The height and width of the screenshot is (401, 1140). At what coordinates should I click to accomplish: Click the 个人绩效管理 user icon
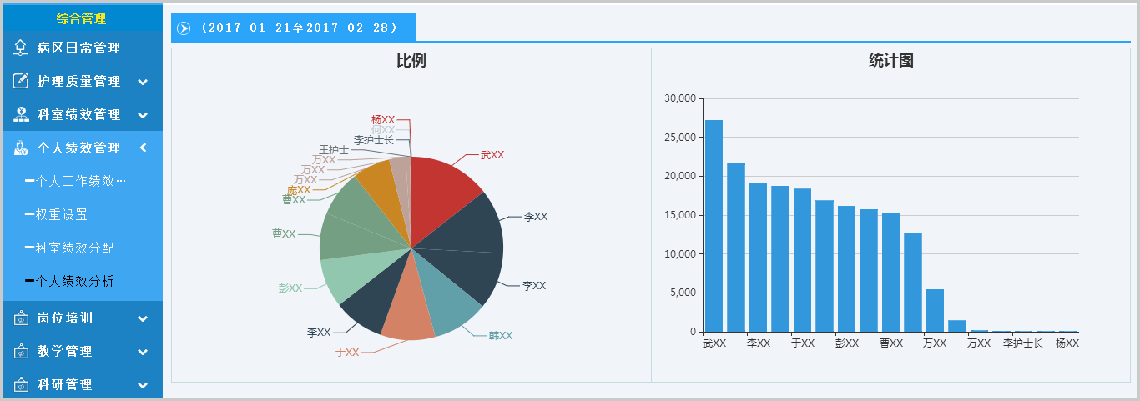(x=21, y=148)
